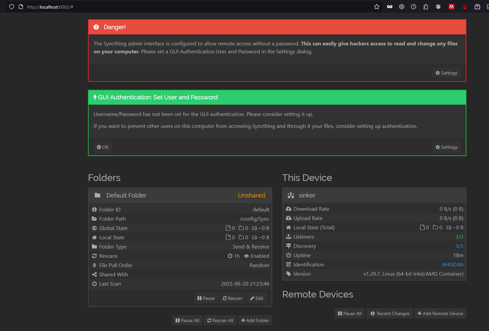Collapse the Default Folder panel header
This screenshot has height=331, width=489.
pos(180,195)
